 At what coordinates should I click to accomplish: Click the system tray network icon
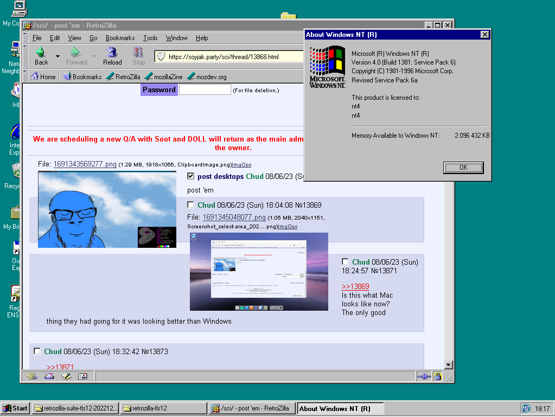tap(526, 408)
